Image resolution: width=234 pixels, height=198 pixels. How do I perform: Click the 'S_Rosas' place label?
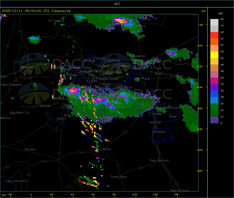coord(105,84)
